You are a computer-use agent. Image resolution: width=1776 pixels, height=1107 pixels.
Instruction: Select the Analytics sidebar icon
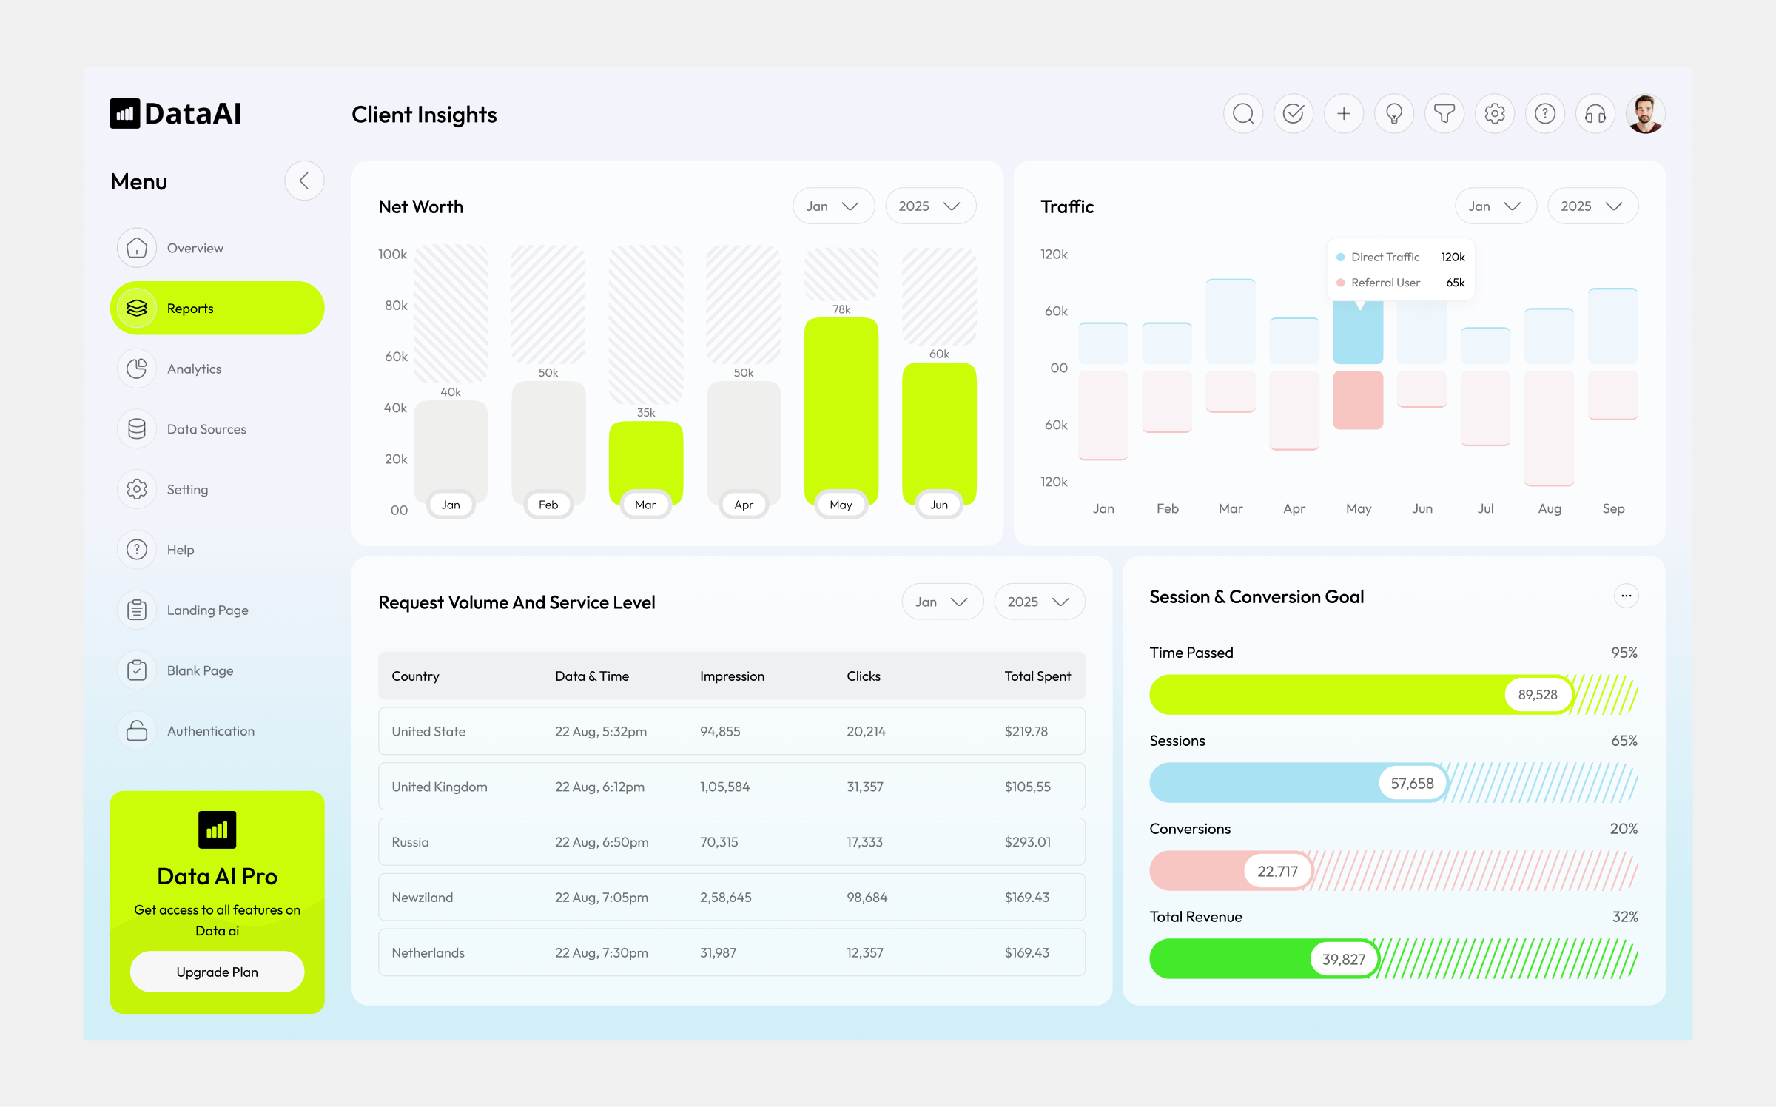[137, 369]
